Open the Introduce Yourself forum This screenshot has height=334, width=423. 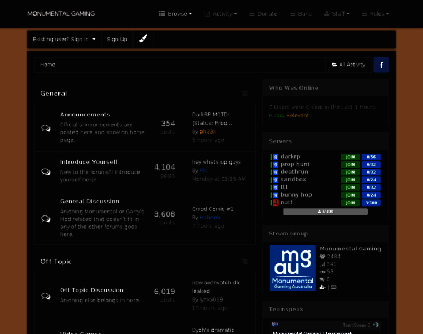tap(88, 162)
